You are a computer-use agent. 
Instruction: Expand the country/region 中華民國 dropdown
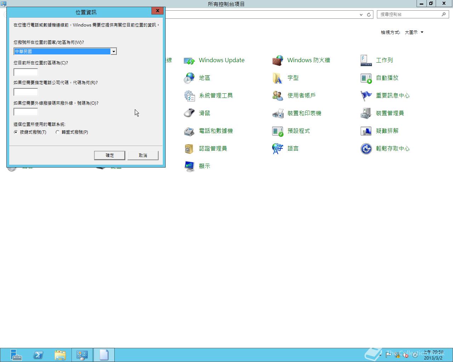coord(114,52)
